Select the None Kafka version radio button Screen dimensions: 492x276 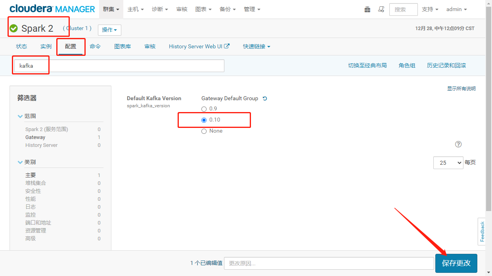tap(204, 131)
